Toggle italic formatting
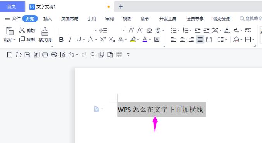 coord(70,40)
